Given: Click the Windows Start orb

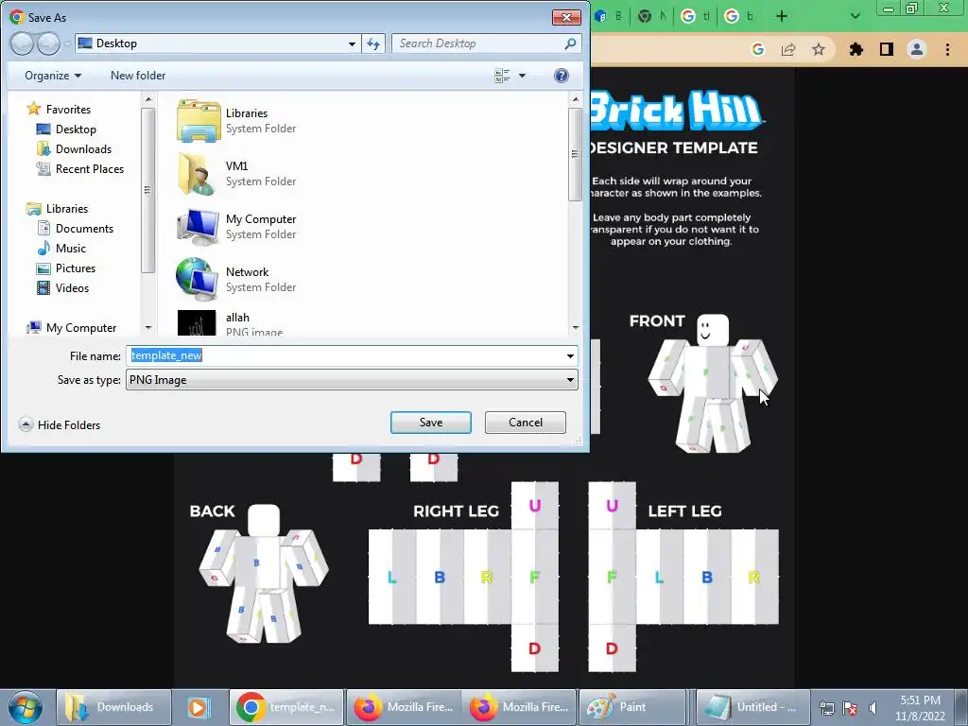Looking at the screenshot, I should coord(26,707).
